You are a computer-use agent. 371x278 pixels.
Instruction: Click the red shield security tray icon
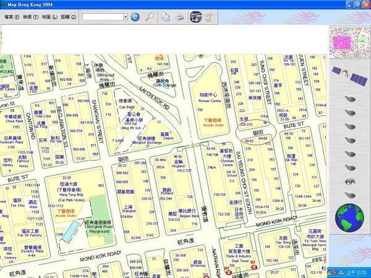(335, 272)
